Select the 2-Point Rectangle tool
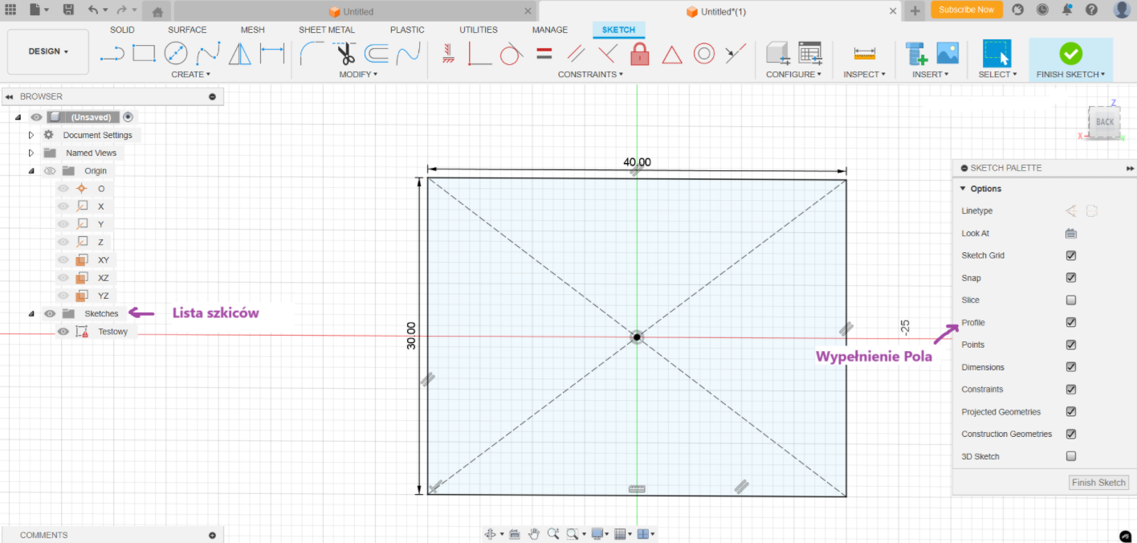The height and width of the screenshot is (543, 1137). (144, 54)
